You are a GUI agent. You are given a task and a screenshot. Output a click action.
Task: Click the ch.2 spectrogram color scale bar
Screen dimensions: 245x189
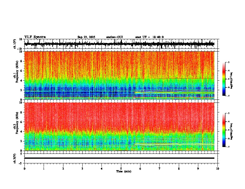pyautogui.click(x=224, y=130)
